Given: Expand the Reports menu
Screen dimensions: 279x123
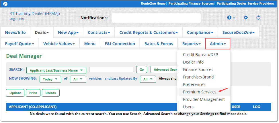Looking at the screenshot, I should (x=192, y=44).
